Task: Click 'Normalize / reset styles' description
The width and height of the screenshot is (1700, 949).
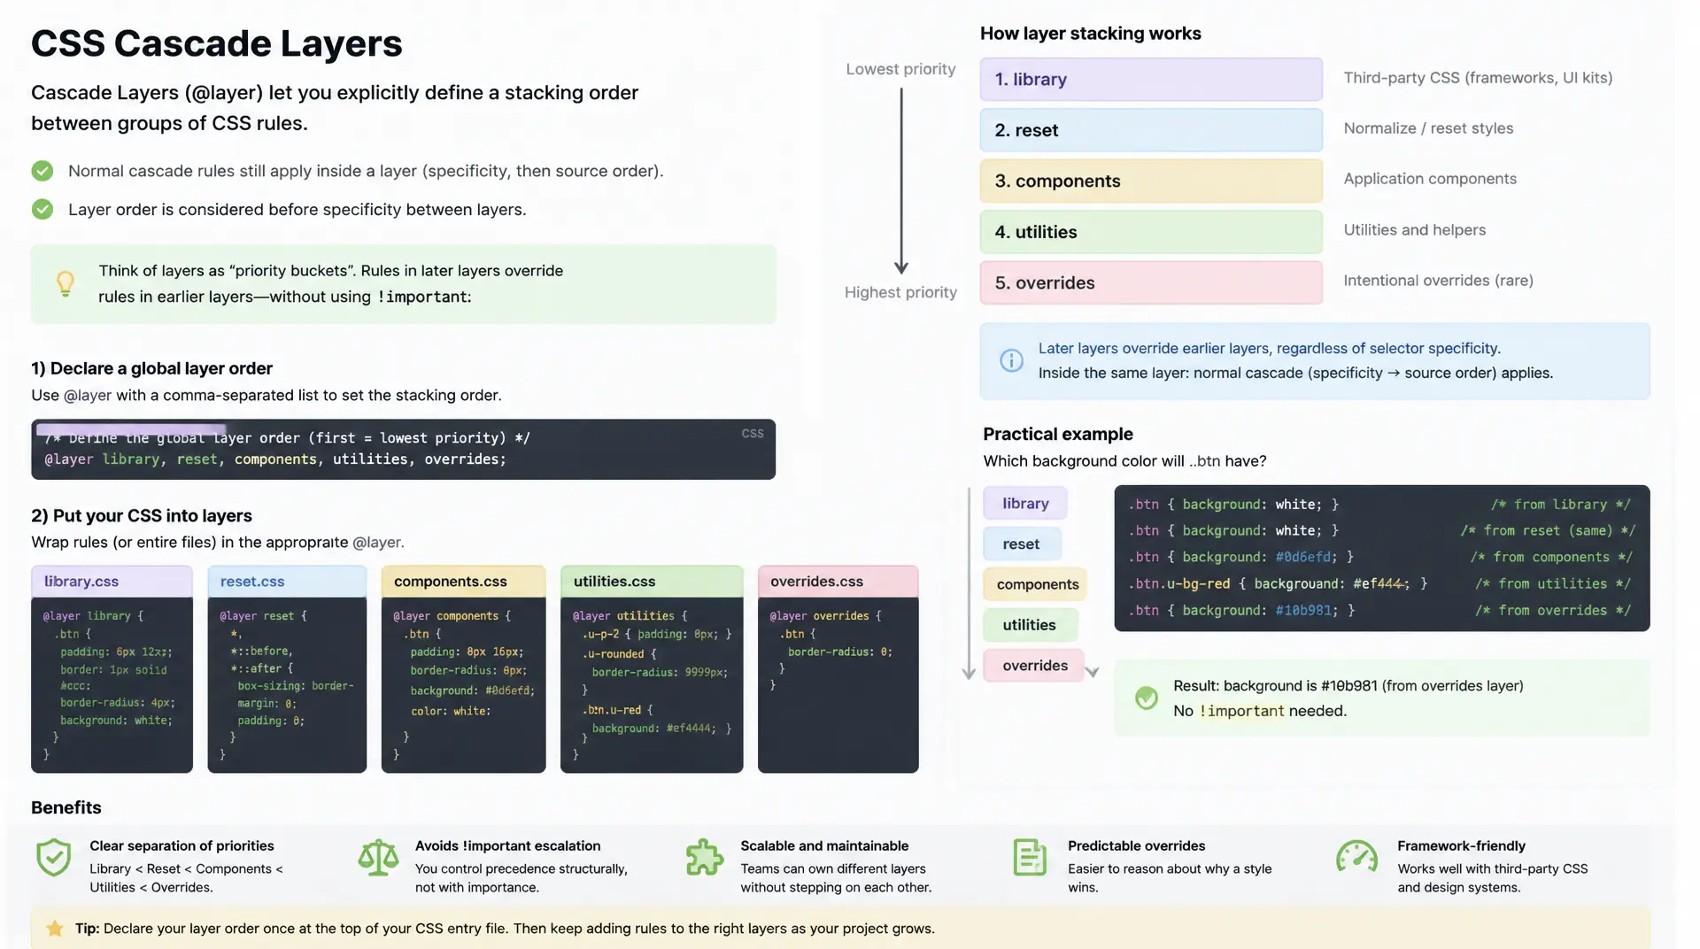Action: 1428,128
